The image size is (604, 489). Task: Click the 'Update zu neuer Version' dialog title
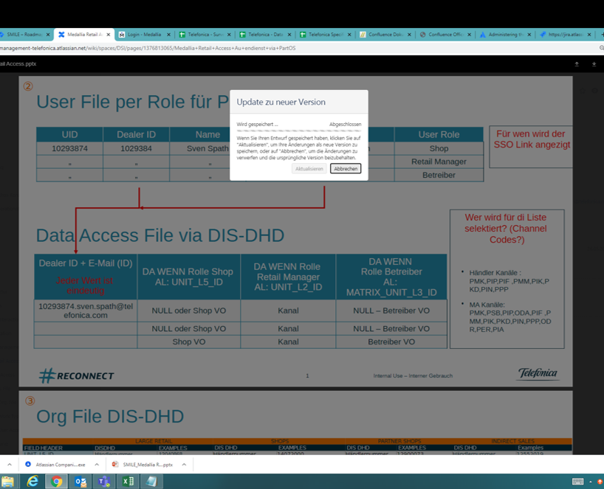point(281,102)
